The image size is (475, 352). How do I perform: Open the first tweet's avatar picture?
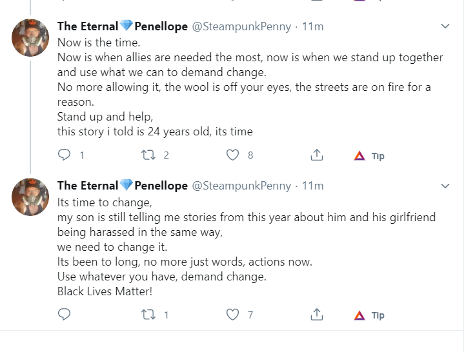click(x=30, y=37)
